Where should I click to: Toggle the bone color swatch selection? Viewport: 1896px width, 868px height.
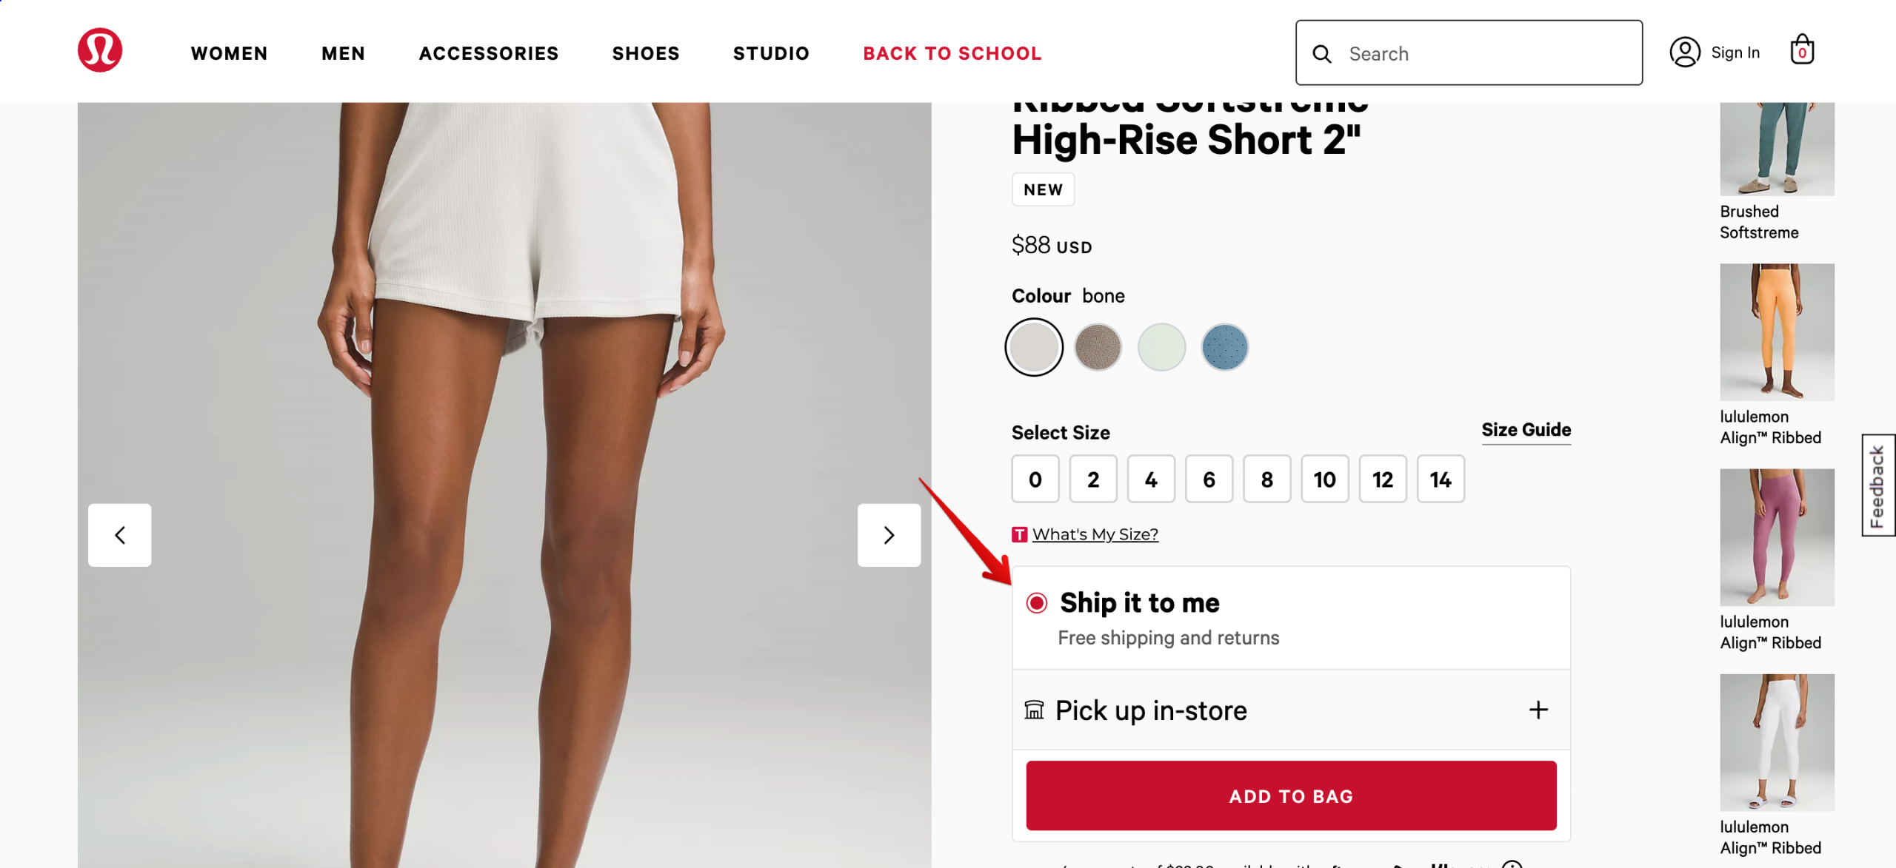tap(1035, 347)
